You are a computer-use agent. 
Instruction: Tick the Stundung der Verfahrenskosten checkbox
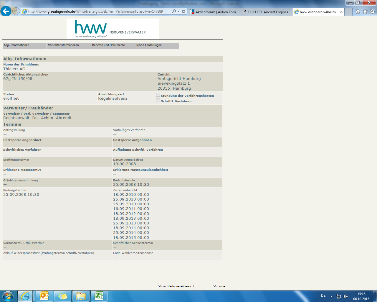tap(158, 95)
